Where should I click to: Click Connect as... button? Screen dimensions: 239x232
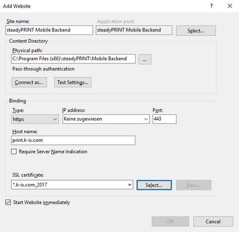(29, 83)
